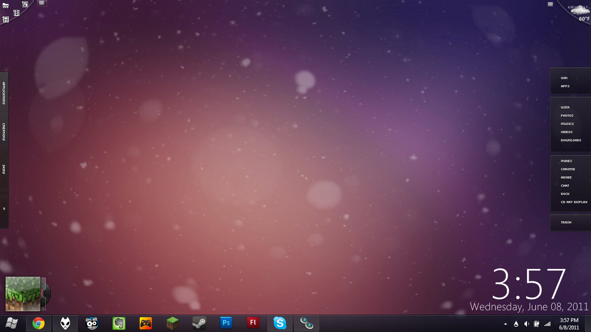Expand the Creations sidebar tab
The image size is (591, 332).
[x=4, y=131]
